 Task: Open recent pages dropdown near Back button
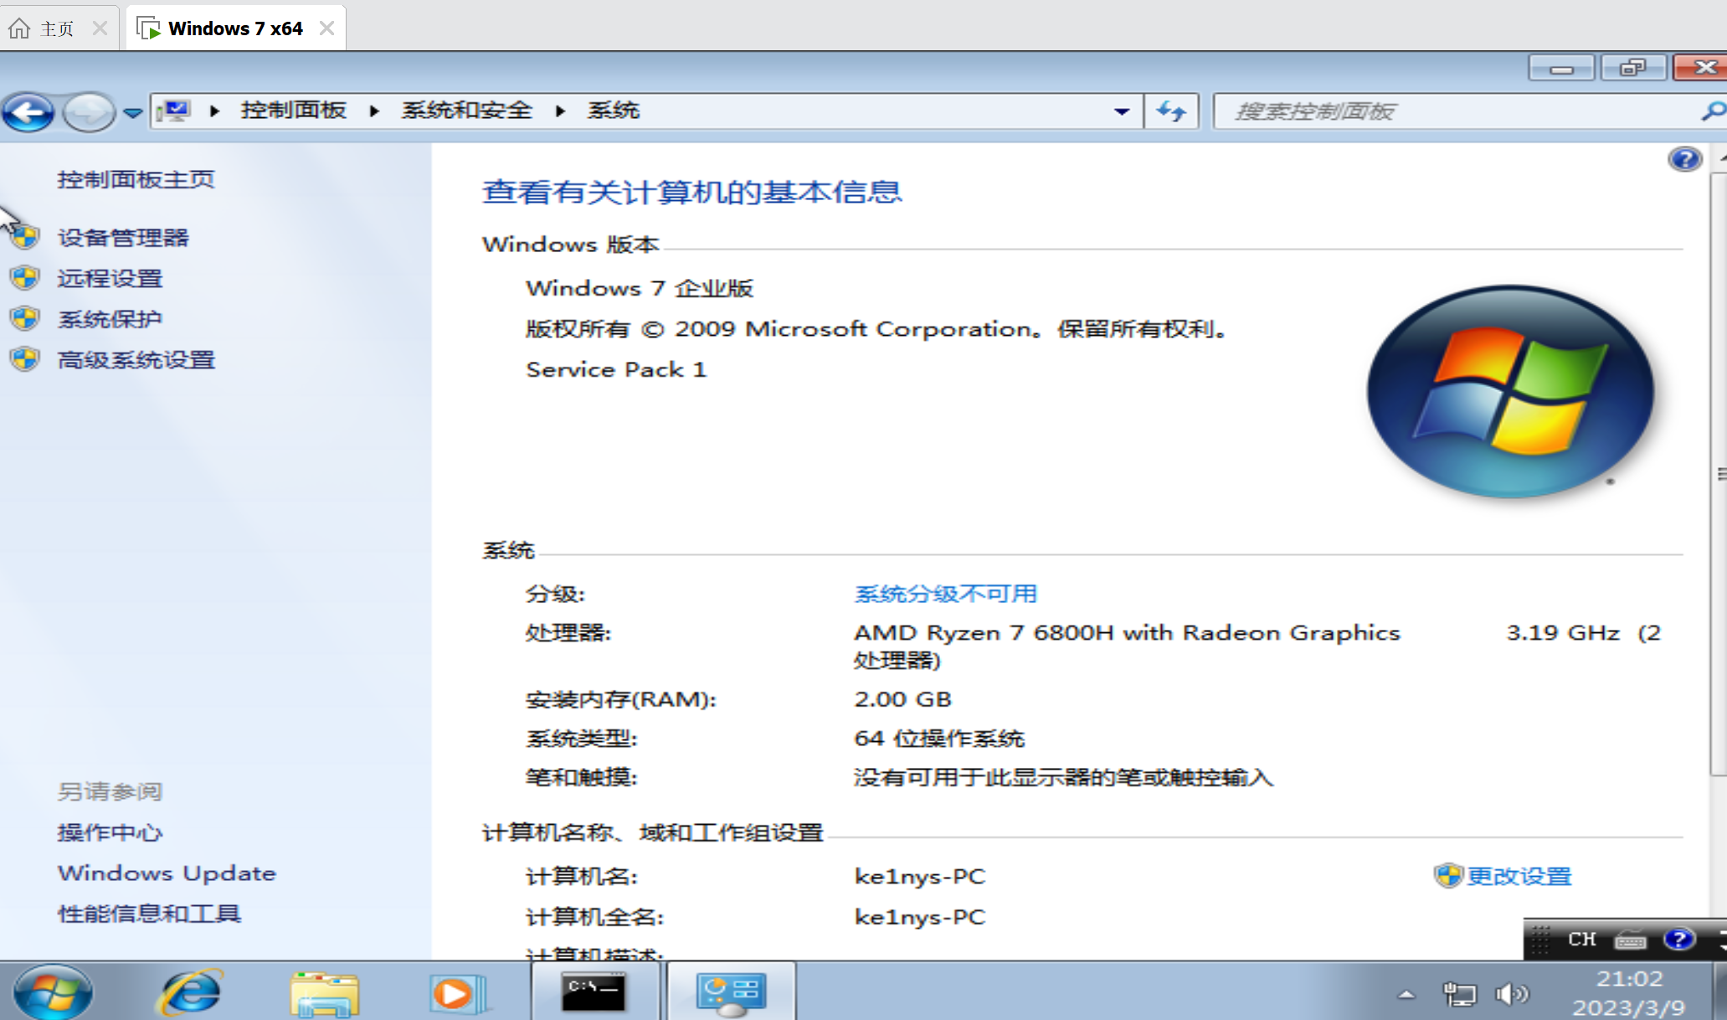(x=132, y=112)
